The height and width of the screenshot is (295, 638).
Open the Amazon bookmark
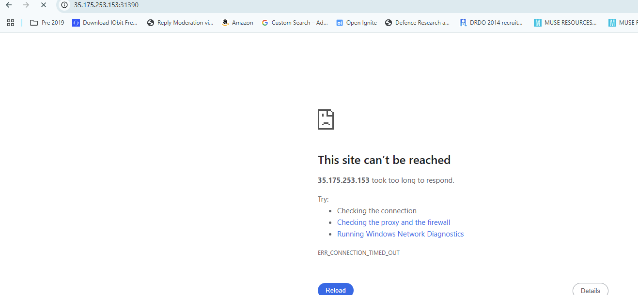coord(237,23)
